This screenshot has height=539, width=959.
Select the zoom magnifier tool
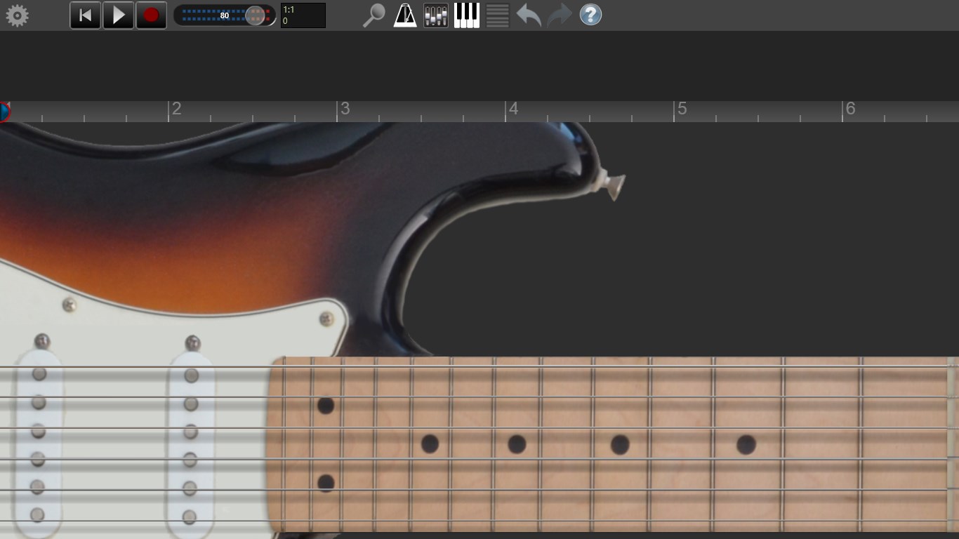[373, 15]
